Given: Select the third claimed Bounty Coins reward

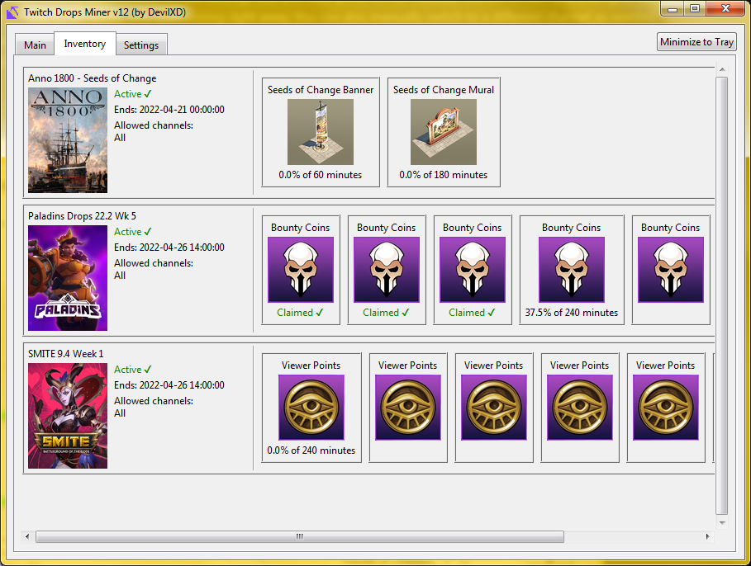Looking at the screenshot, I should click(x=472, y=271).
